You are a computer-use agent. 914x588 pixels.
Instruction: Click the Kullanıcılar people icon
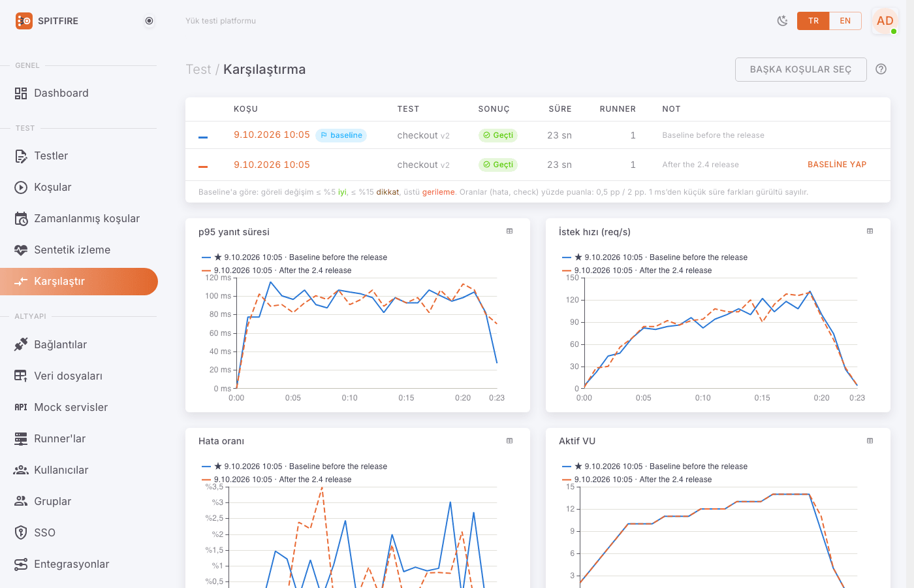coord(21,470)
